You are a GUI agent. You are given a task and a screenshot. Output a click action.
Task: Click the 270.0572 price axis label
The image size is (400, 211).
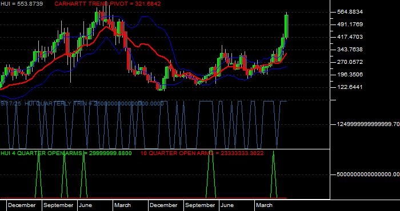[350, 62]
